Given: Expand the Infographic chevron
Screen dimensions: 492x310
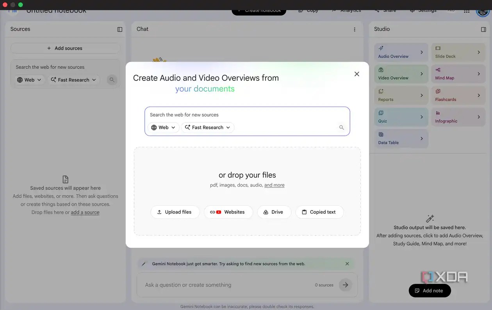Looking at the screenshot, I should coord(479,117).
